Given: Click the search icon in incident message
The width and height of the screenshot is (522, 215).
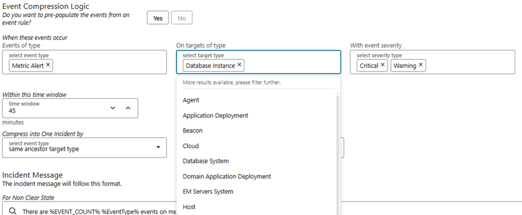Looking at the screenshot, I should 13,211.
